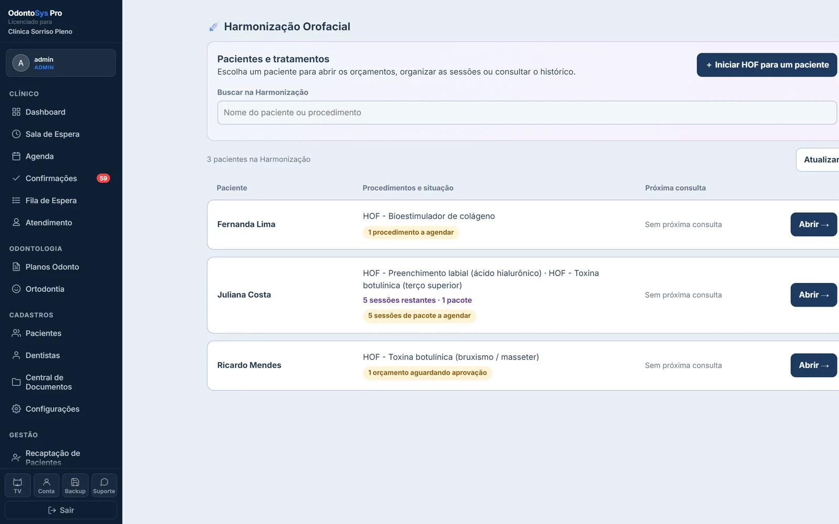839x524 pixels.
Task: Select the Fila de Espera list icon
Action: [16, 201]
